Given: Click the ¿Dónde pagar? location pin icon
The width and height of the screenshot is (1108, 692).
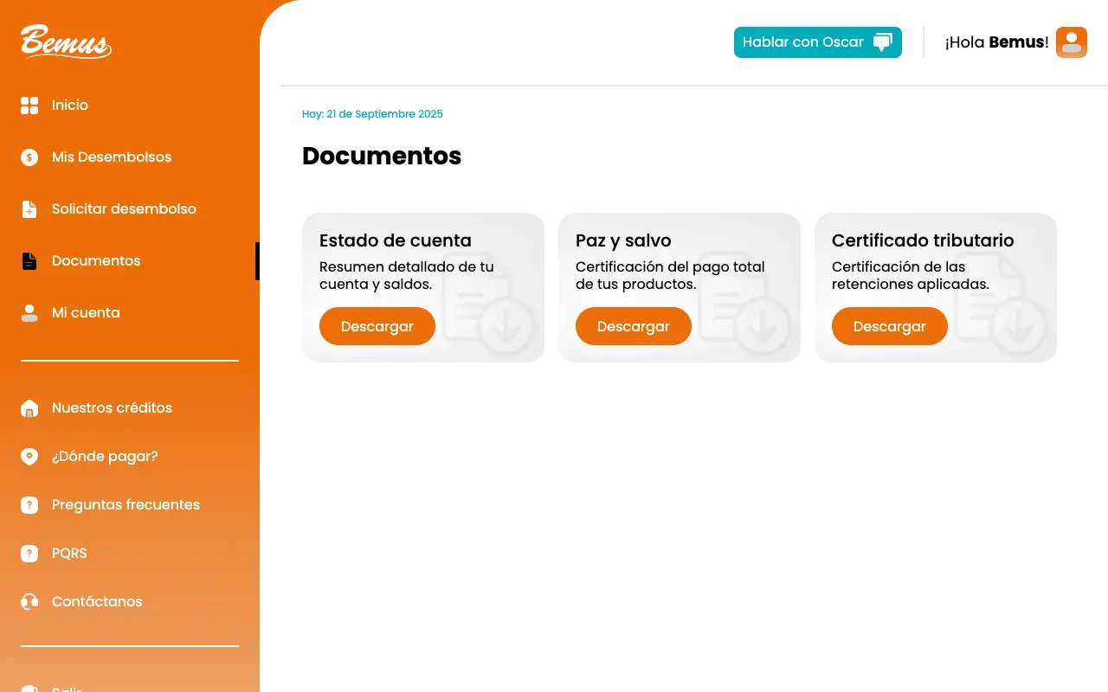Looking at the screenshot, I should pos(29,457).
